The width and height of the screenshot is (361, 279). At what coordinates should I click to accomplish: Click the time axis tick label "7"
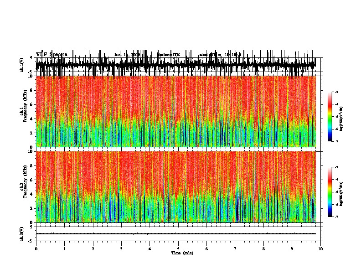point(235,249)
